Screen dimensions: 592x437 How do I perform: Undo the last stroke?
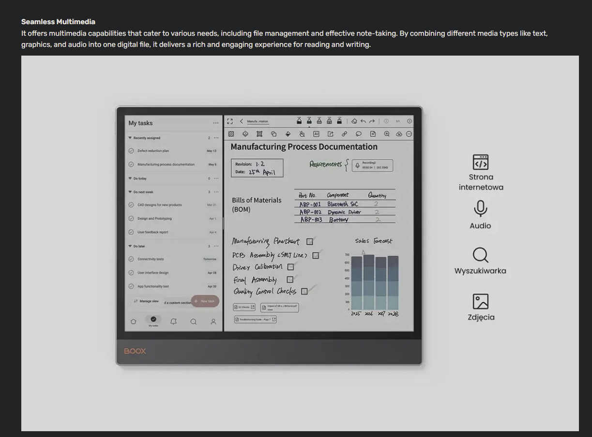coord(363,121)
